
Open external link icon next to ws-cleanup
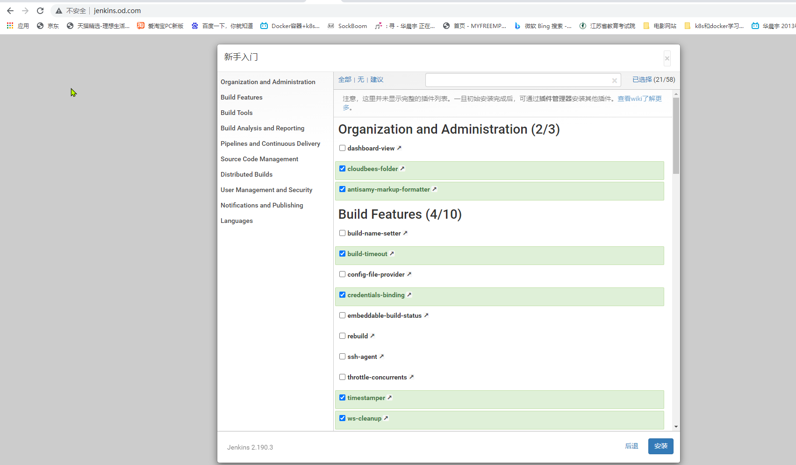(x=386, y=418)
